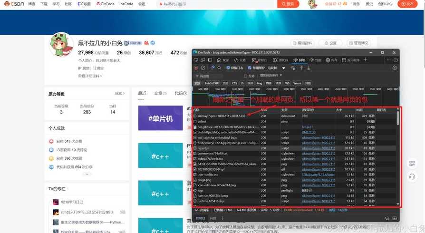
Task: Open DevTools three-dot customize menu
Action: (389, 59)
